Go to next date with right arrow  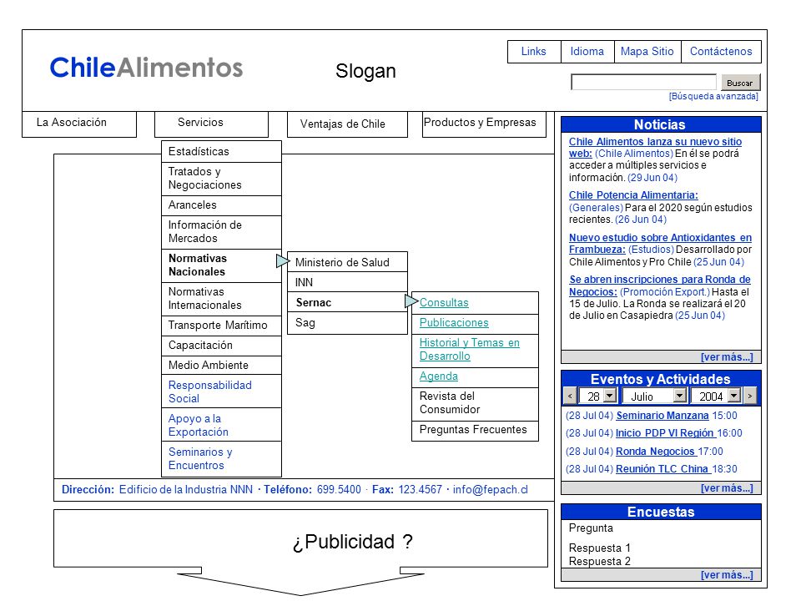point(749,396)
